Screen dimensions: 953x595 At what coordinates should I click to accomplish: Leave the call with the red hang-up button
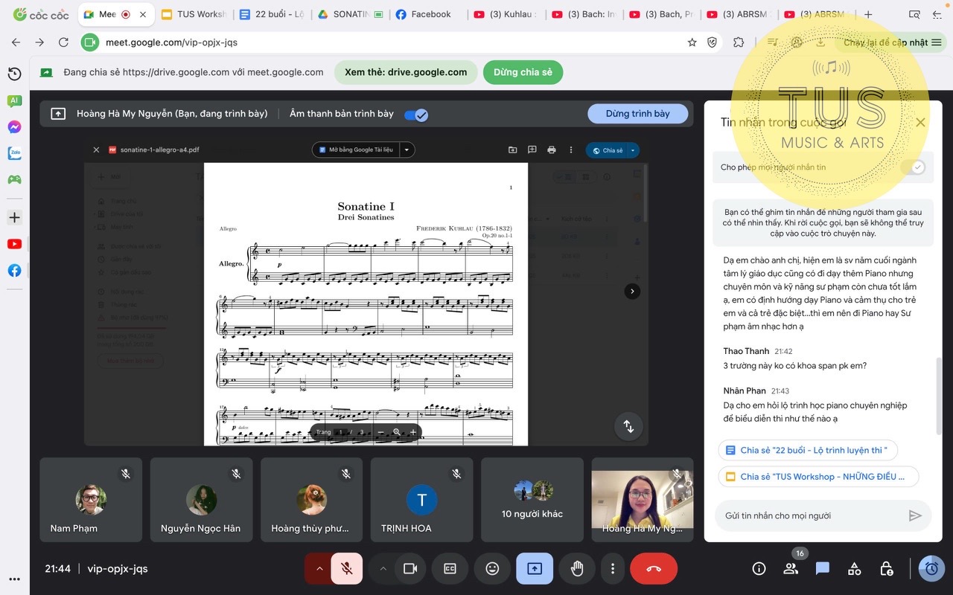[654, 568]
